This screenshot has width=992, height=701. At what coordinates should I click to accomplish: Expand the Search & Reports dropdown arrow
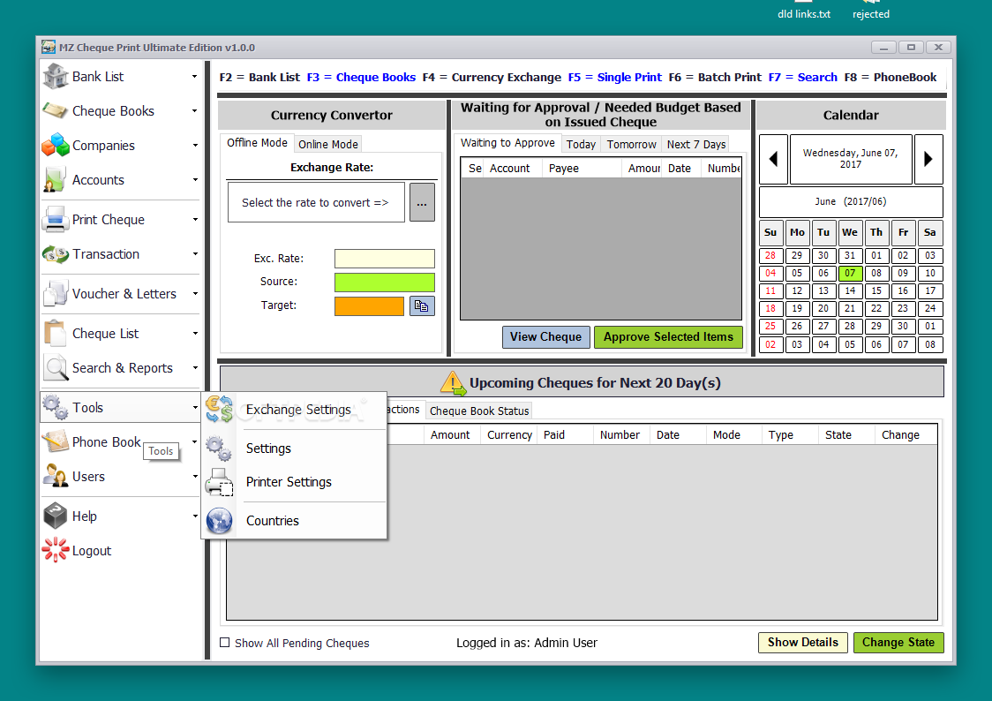(x=195, y=367)
